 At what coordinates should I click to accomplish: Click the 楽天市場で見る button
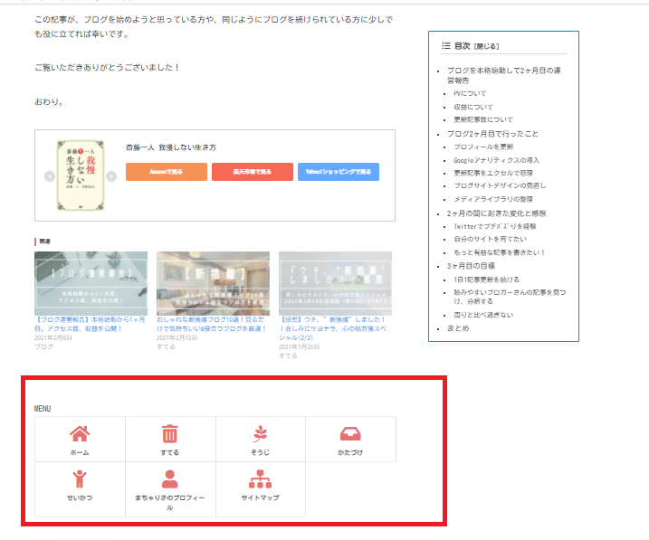pos(252,172)
